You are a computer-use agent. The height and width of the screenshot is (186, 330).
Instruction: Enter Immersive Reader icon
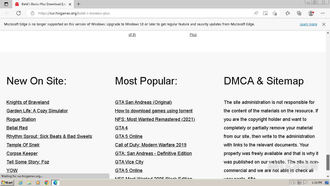coord(265,13)
